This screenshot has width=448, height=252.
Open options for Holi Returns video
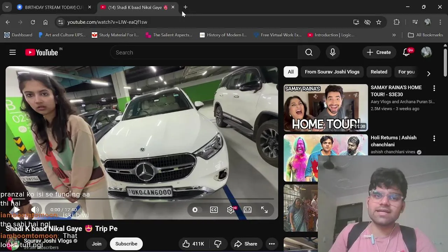(434, 138)
